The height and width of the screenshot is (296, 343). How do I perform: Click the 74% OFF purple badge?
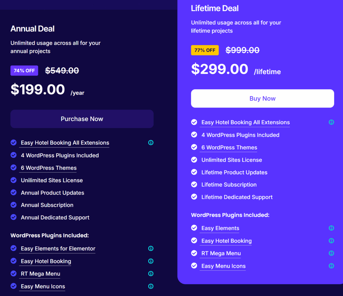point(24,71)
